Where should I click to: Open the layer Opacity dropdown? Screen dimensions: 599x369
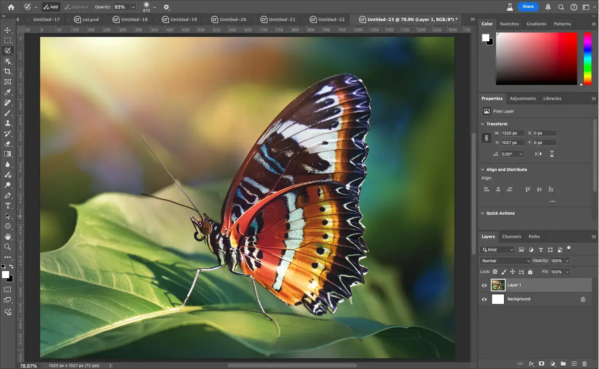click(x=567, y=261)
